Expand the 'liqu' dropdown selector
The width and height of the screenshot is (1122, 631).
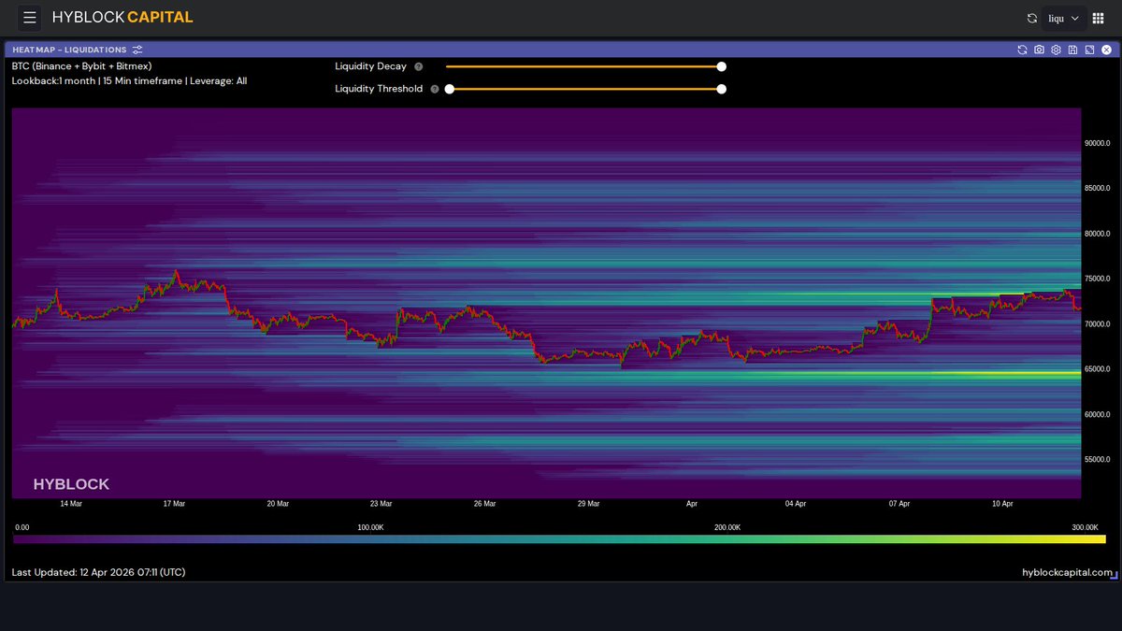pyautogui.click(x=1063, y=18)
